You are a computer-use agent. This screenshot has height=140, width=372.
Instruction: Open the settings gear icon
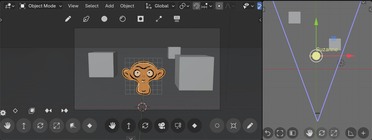point(3,113)
